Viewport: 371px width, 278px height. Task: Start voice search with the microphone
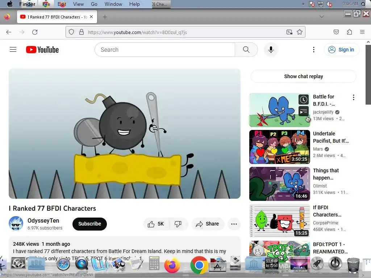pyautogui.click(x=271, y=50)
